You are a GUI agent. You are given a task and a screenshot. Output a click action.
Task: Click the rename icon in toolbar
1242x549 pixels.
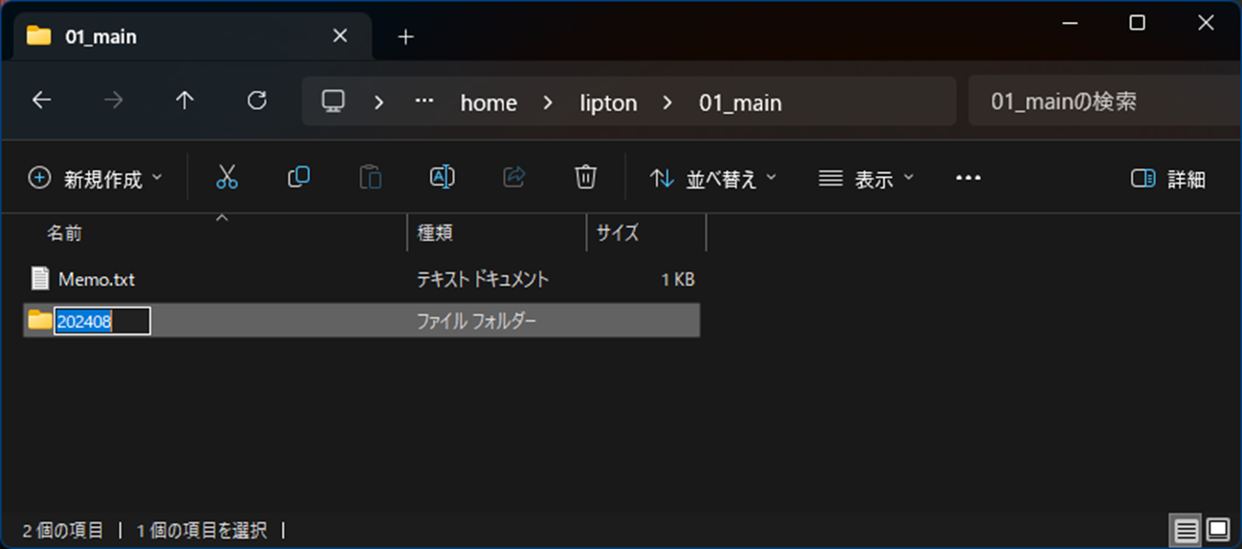[x=442, y=177]
